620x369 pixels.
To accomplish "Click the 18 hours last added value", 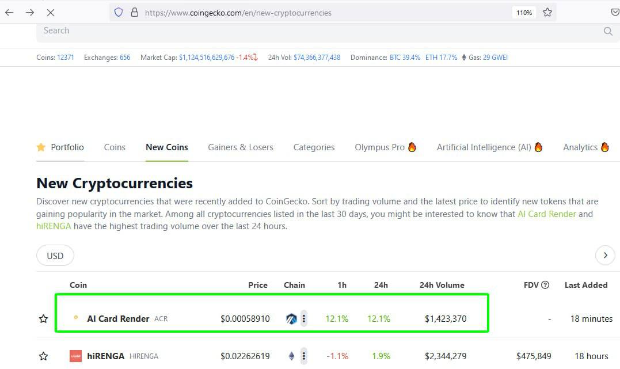I will [592, 356].
